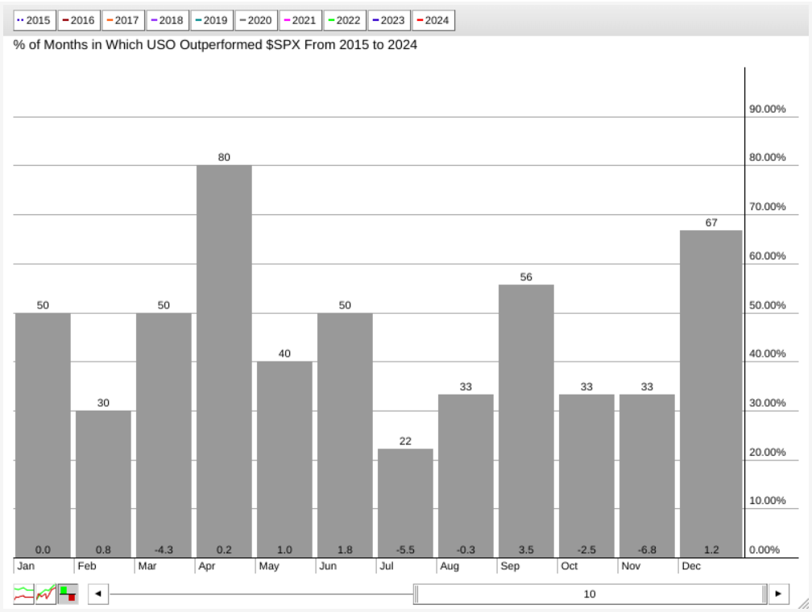Toggle the 2015 year series
Screen dimensions: 812x612
click(34, 20)
